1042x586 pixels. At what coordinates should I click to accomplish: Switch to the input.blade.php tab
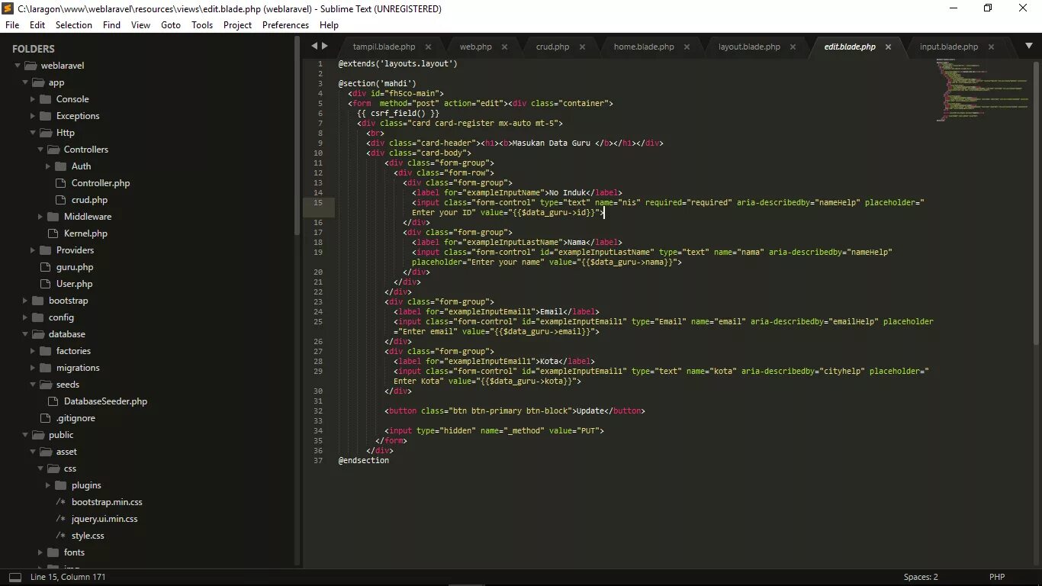coord(949,47)
